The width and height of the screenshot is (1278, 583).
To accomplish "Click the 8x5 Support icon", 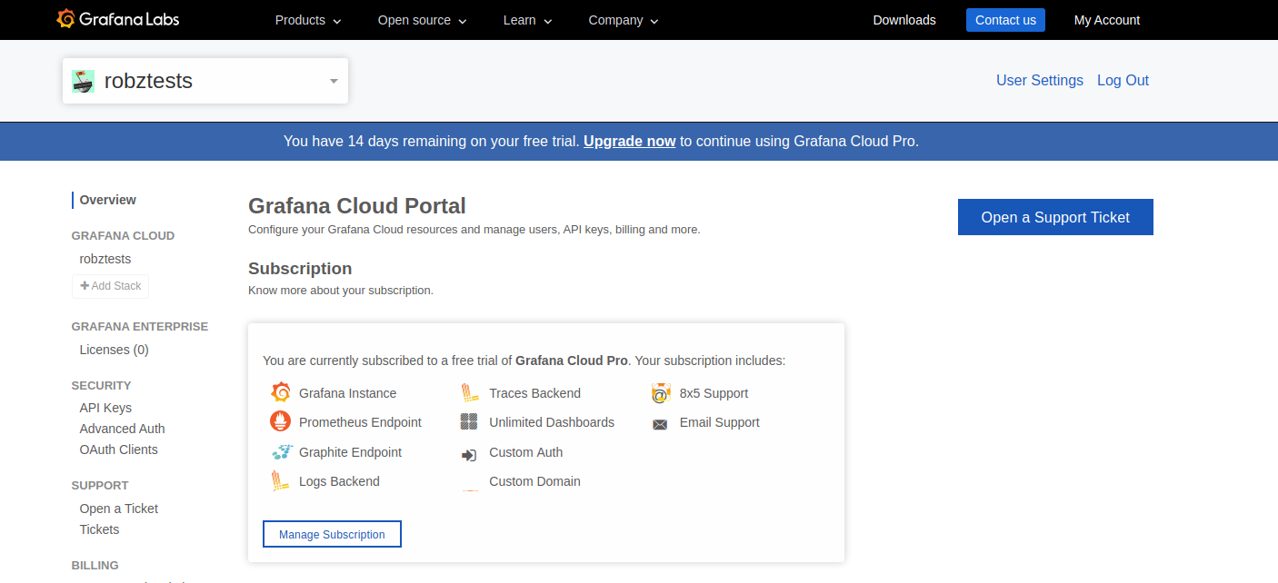I will (x=661, y=393).
